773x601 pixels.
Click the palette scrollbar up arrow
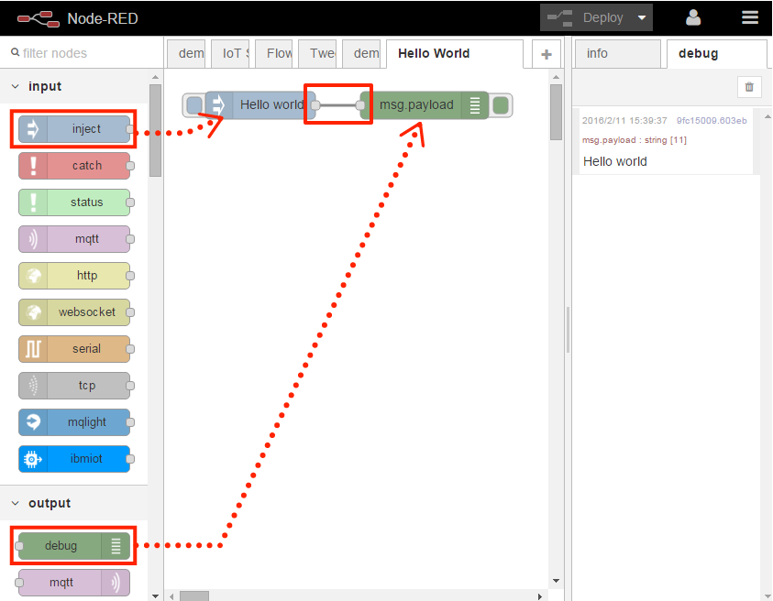155,77
